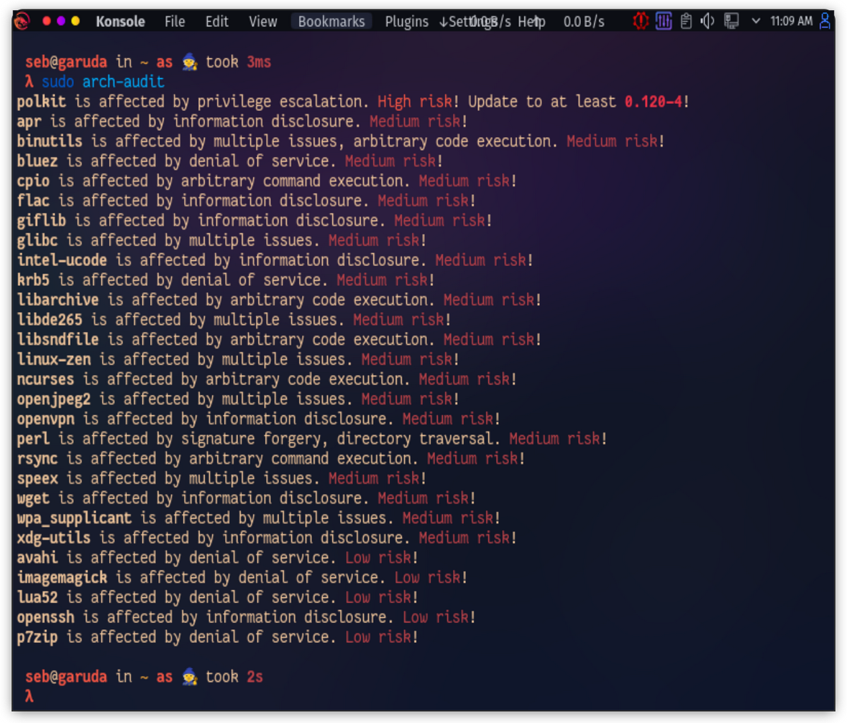The width and height of the screenshot is (847, 723).
Task: Open the Garuda launcher icon in top-left
Action: (22, 22)
